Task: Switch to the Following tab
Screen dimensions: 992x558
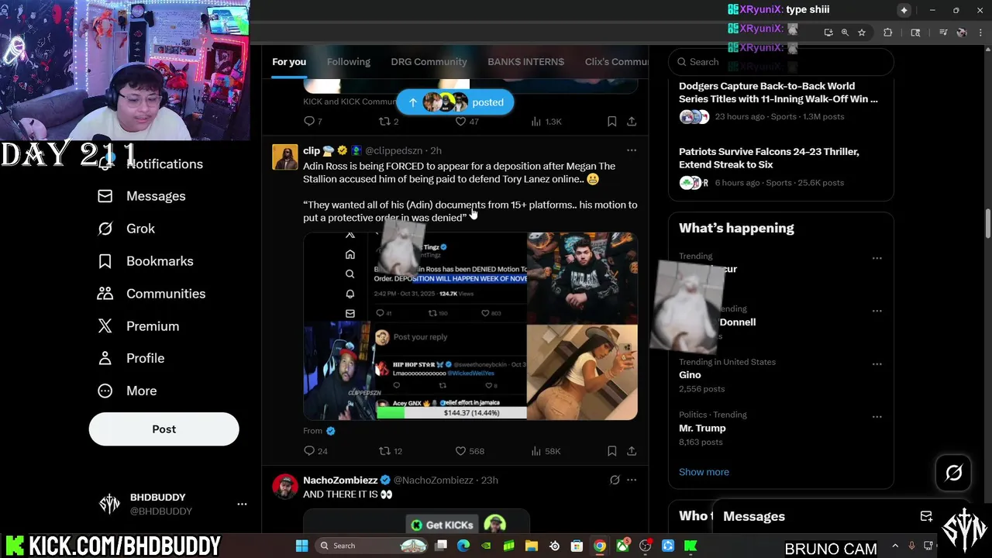Action: point(348,61)
